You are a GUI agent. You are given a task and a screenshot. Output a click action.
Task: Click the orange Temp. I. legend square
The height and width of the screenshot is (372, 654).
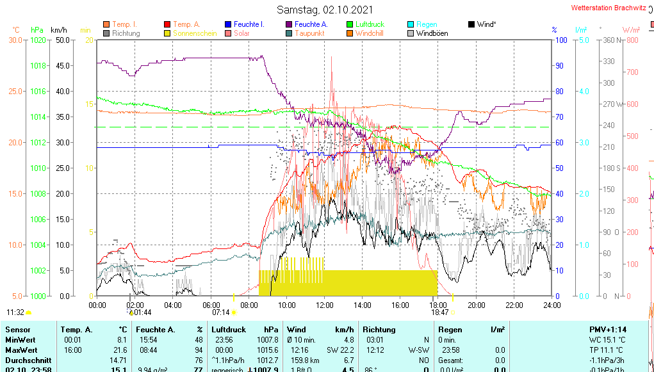point(106,24)
